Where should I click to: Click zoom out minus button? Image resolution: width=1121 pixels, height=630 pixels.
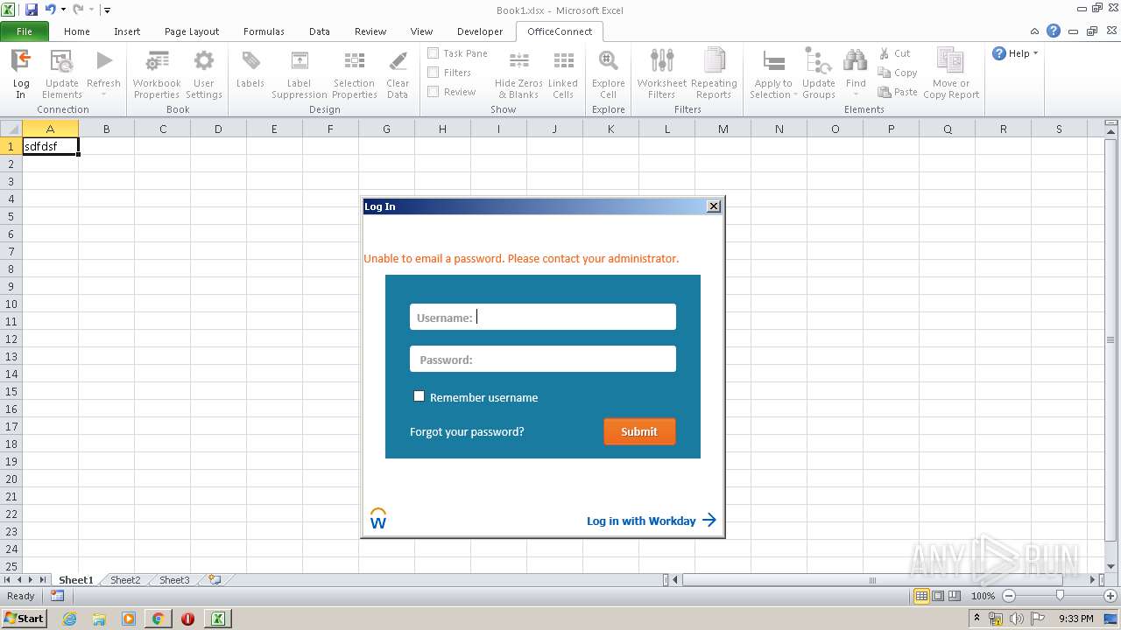coord(1009,596)
